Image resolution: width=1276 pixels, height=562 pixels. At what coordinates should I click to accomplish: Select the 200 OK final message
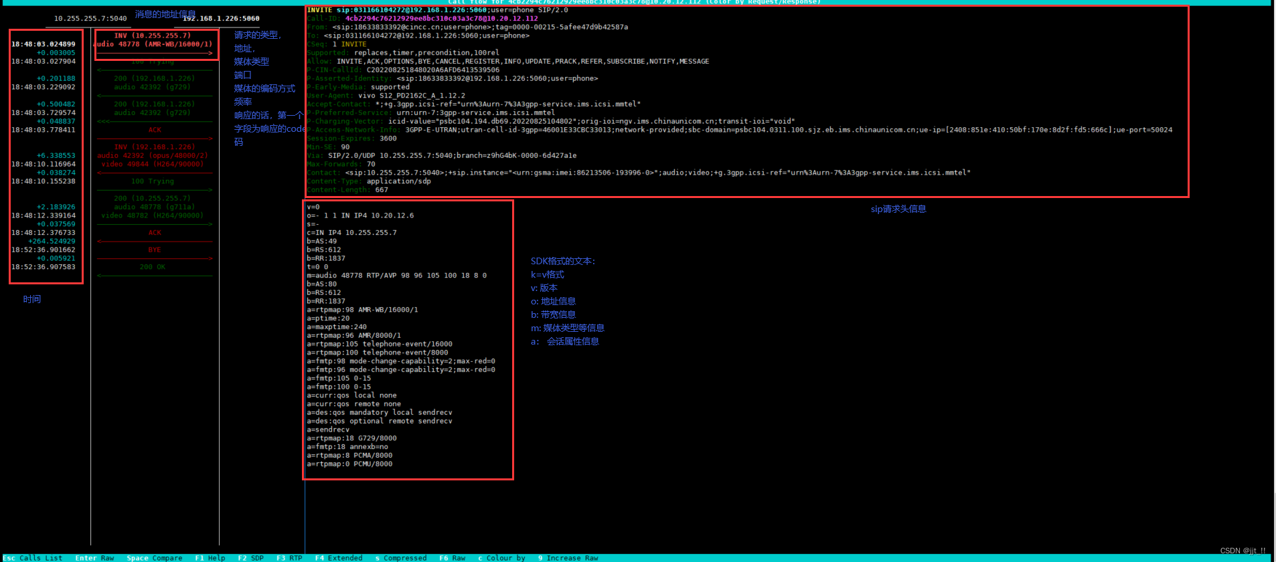click(153, 267)
